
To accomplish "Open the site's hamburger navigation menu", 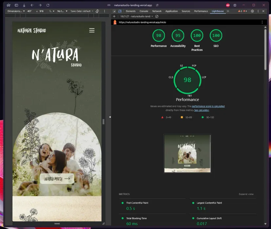I will coord(92,30).
